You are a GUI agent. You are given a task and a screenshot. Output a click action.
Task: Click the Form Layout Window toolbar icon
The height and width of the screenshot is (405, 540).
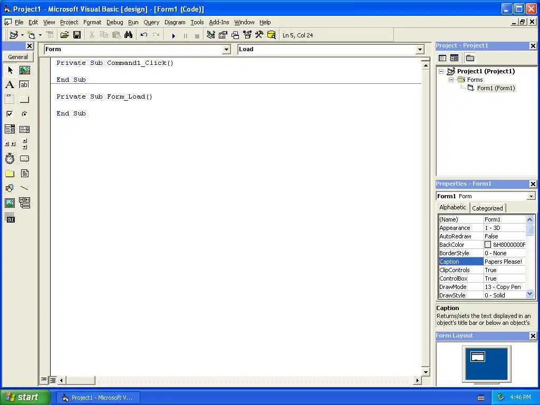click(x=235, y=35)
